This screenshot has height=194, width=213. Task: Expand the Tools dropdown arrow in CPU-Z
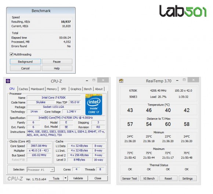(65, 178)
